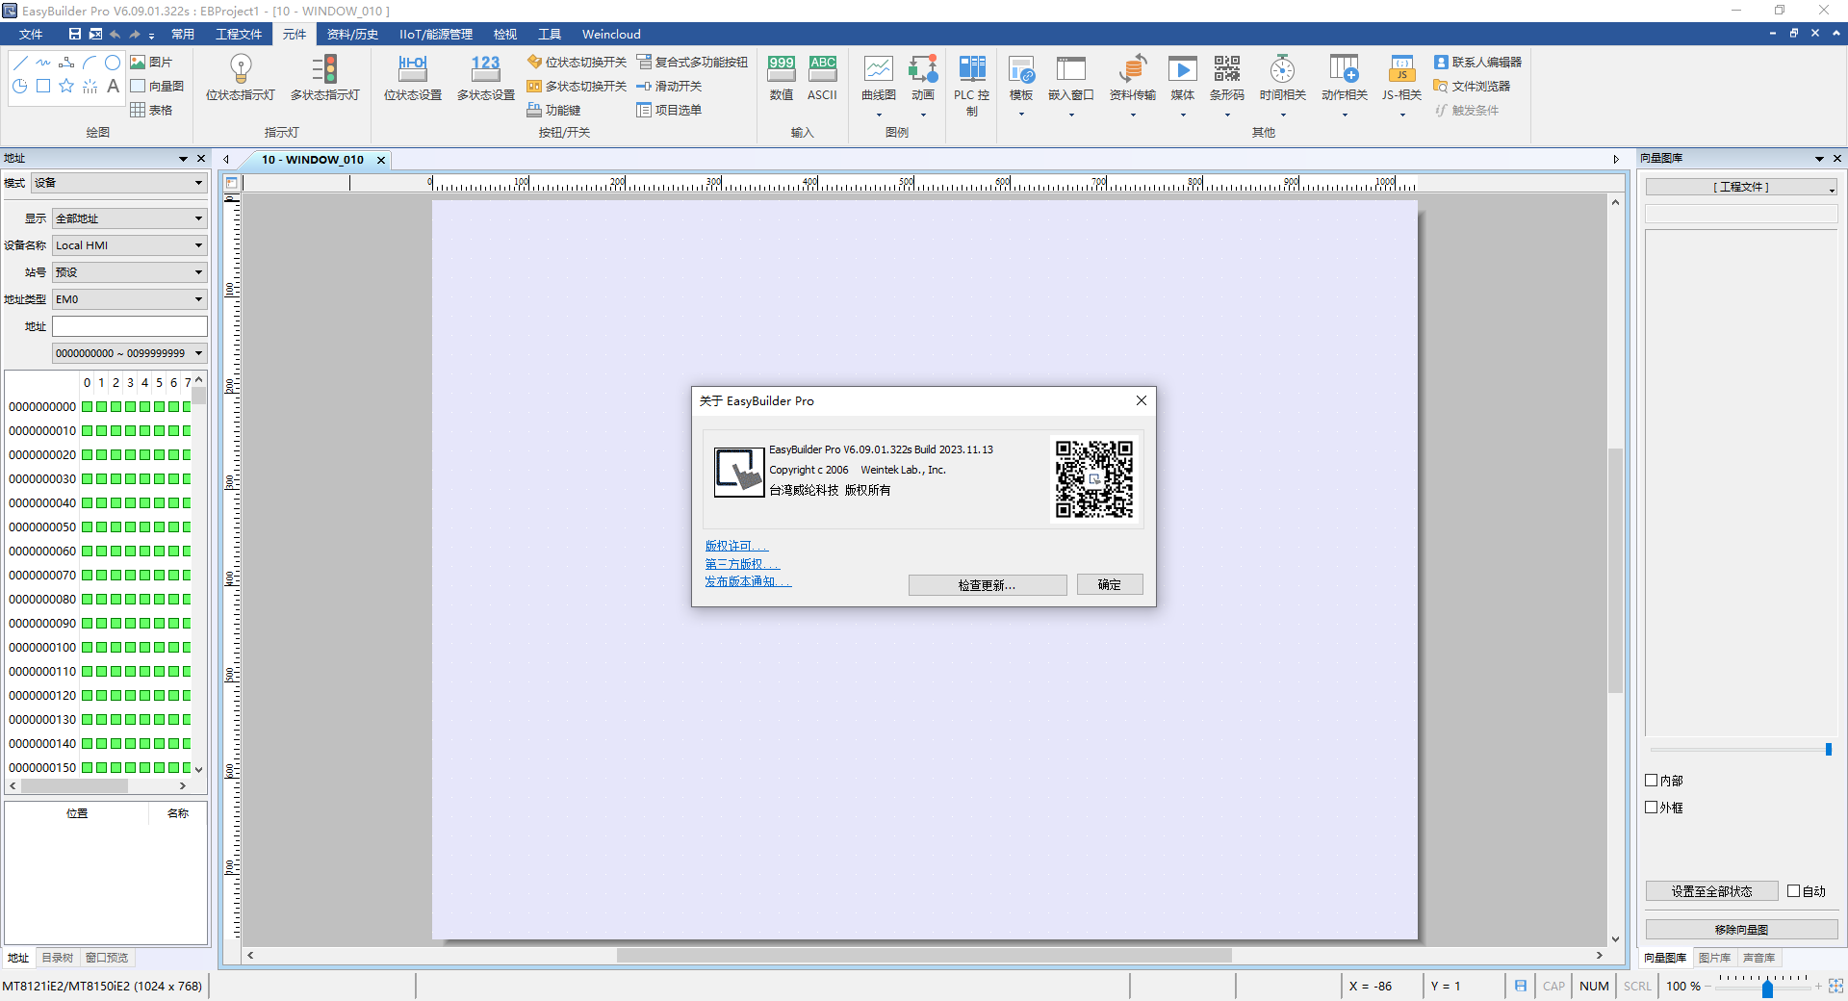Insert an ASCII input object
The image size is (1848, 1001).
[x=823, y=77]
